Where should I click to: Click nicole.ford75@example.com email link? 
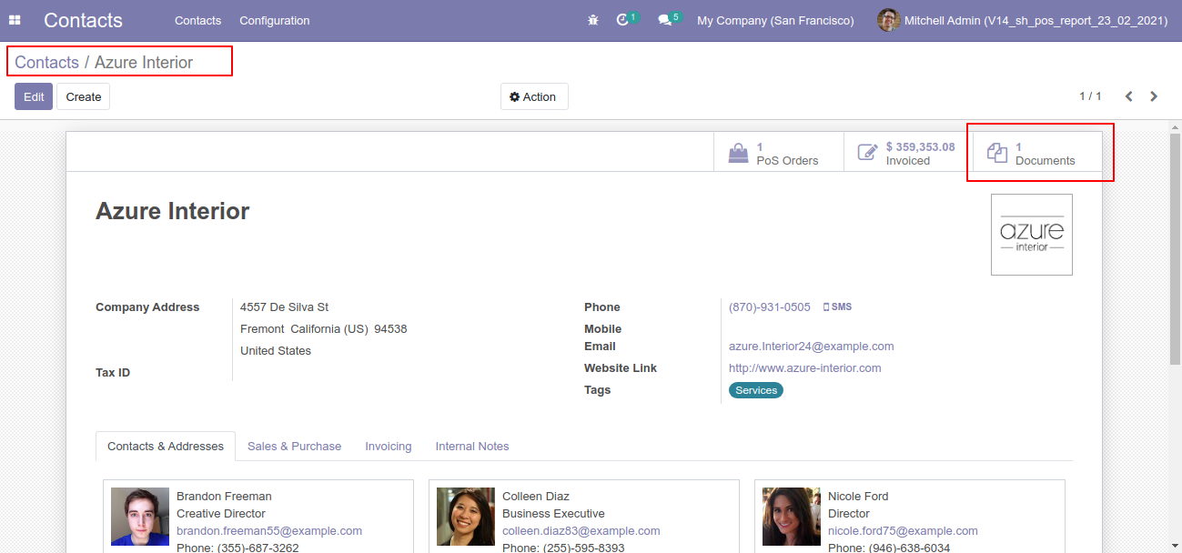point(903,531)
